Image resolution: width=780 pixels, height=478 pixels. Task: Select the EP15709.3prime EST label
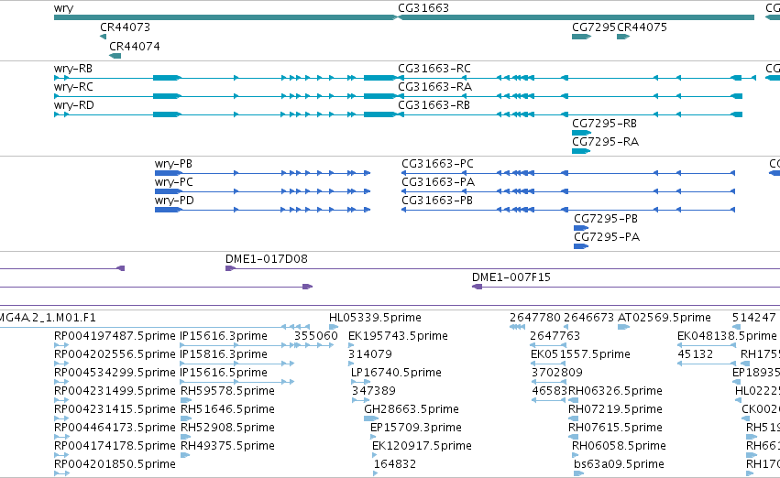click(416, 429)
